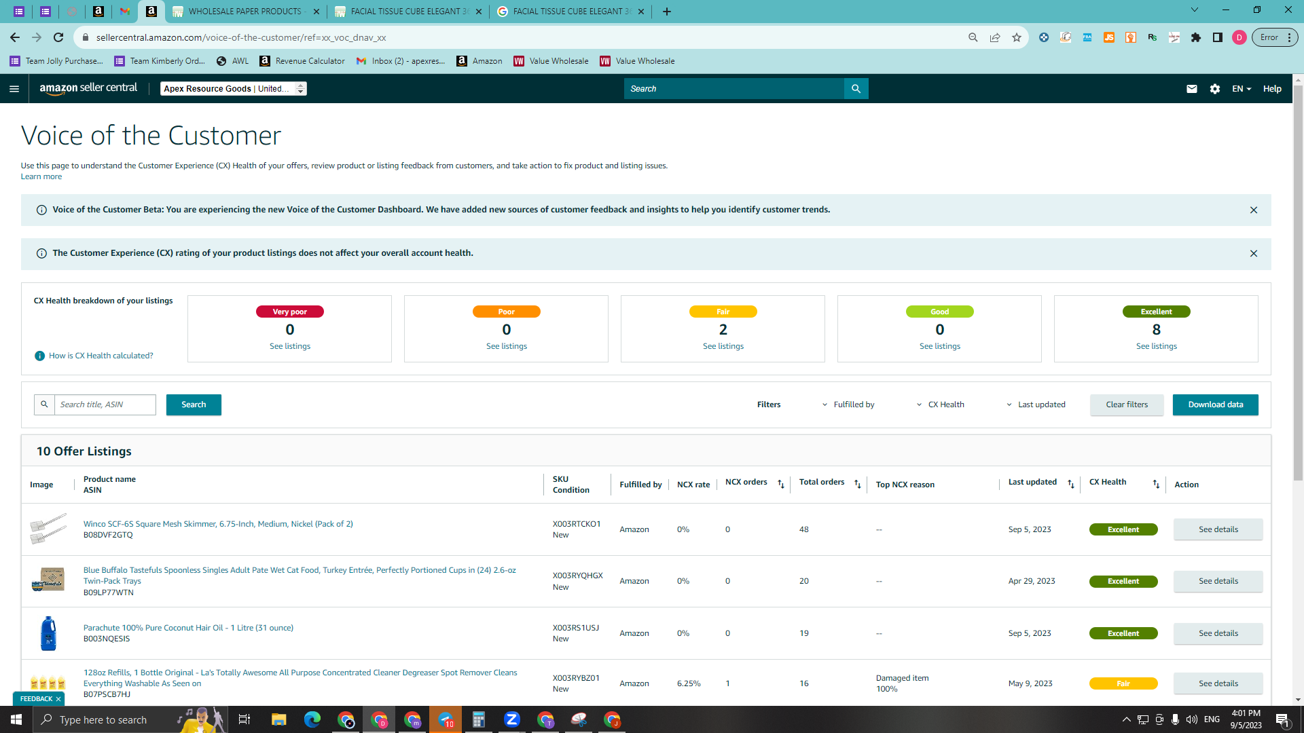The height and width of the screenshot is (733, 1304).
Task: Reload the page with browser refresh icon
Action: click(58, 37)
